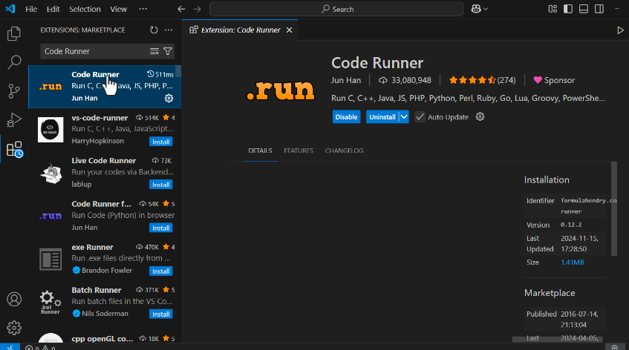Install Code Runner f... by Jun Han
The width and height of the screenshot is (629, 350).
point(161,228)
